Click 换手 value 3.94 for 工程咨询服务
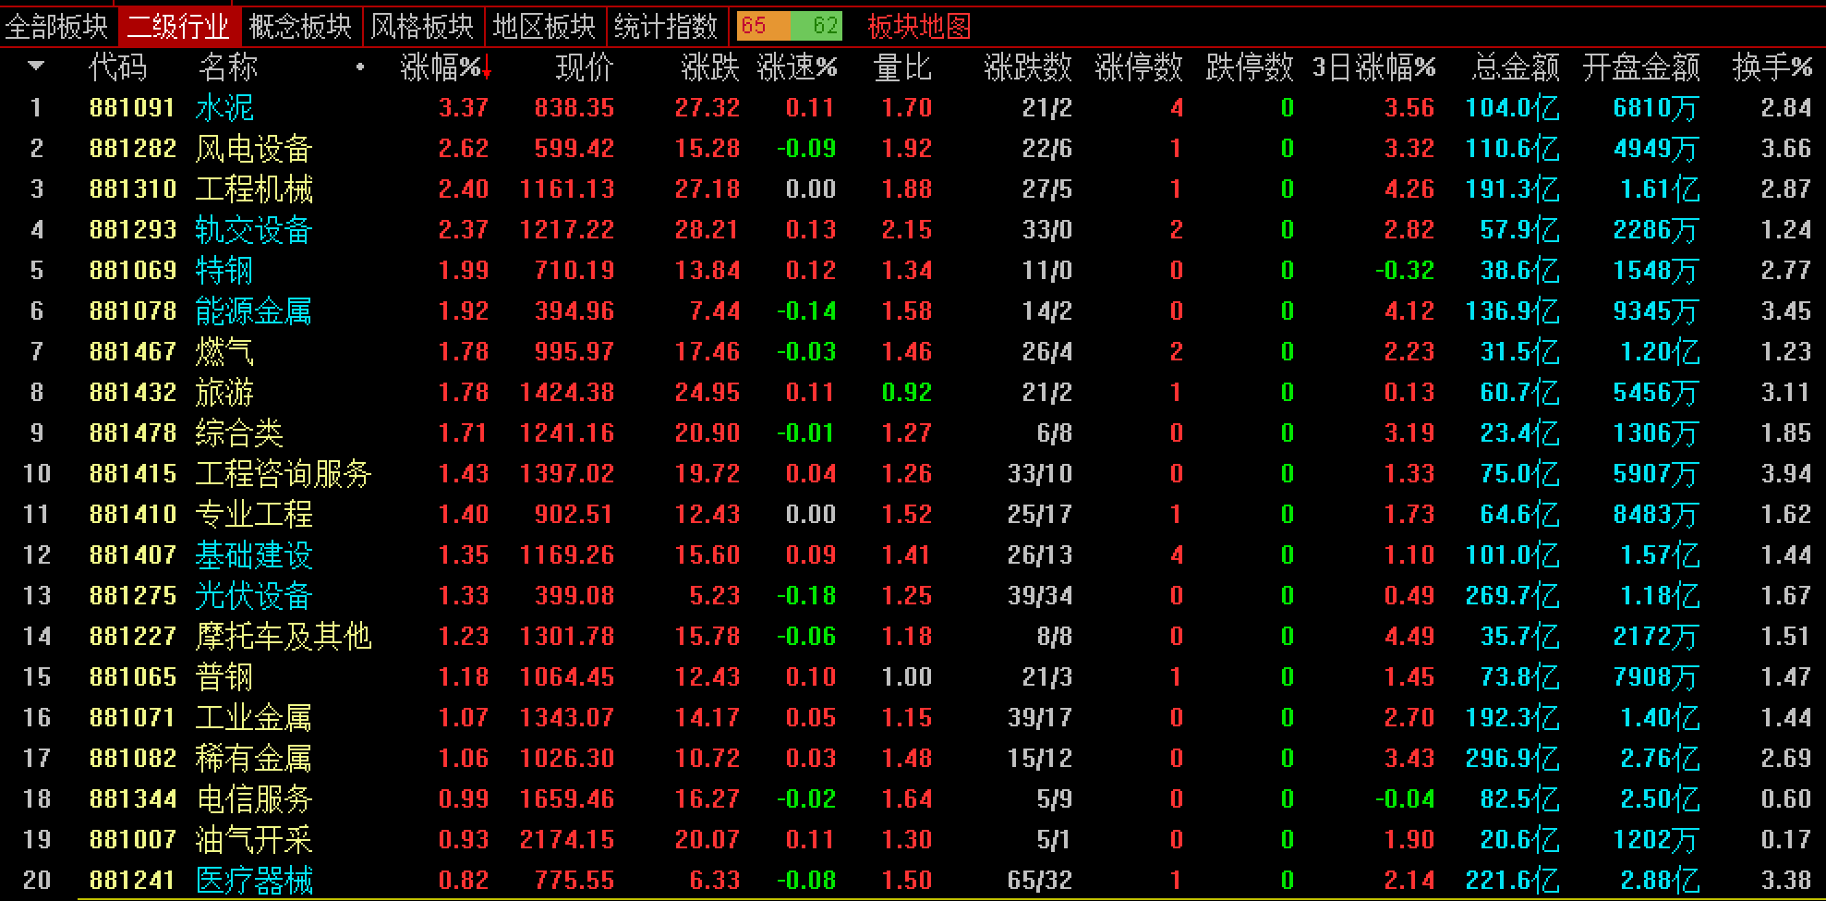1826x901 pixels. pos(1786,474)
